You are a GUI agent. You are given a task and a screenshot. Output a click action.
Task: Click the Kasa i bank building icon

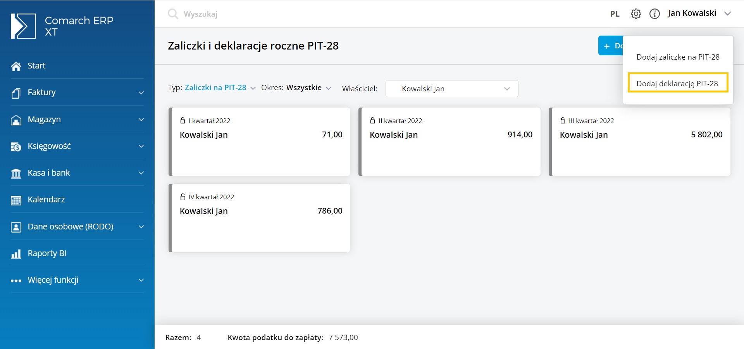(16, 173)
